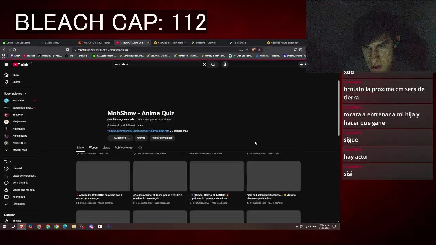Click the YouTube search magnifier button
The height and width of the screenshot is (245, 436).
[213, 64]
